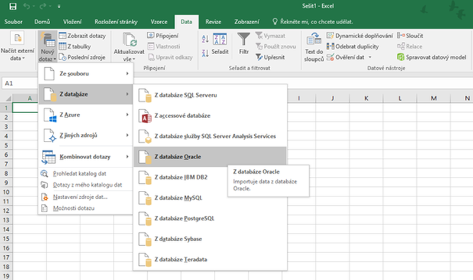The image size is (473, 280).
Task: Open the Zobrazení tab
Action: [247, 22]
